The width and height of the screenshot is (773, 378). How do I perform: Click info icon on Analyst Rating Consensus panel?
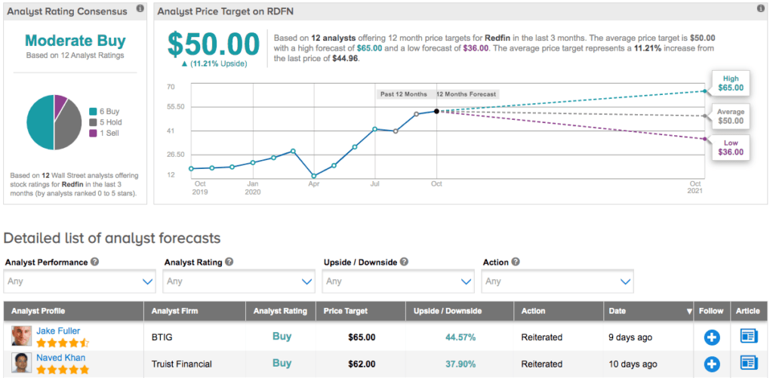pyautogui.click(x=140, y=9)
